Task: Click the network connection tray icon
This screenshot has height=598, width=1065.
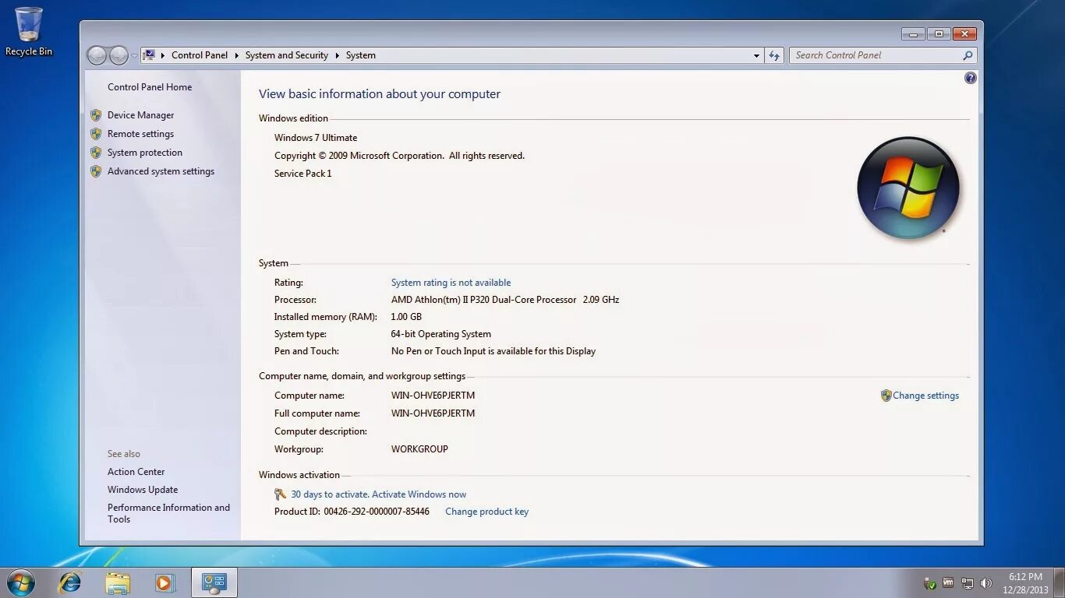Action: coord(968,583)
